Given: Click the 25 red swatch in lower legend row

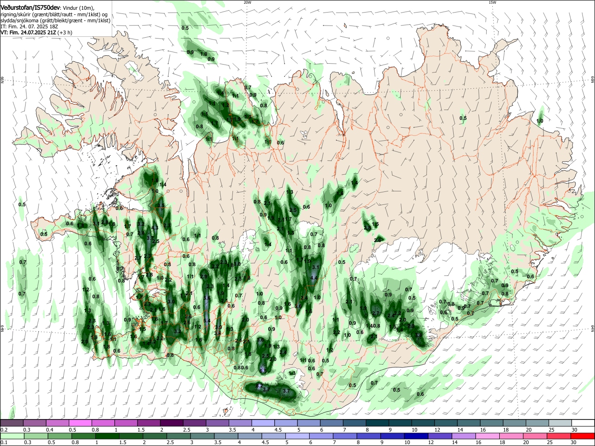Looking at the screenshot, I should (x=558, y=436).
